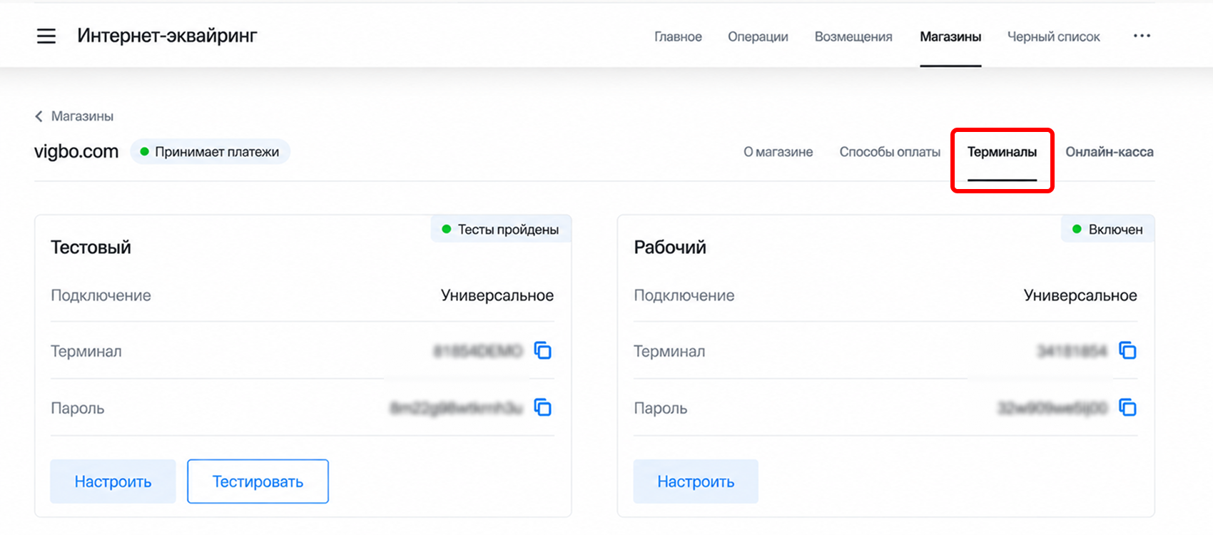
Task: Click the Рабочий card heading
Action: click(x=670, y=248)
